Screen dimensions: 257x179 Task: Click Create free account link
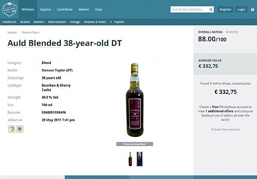[x=226, y=129]
